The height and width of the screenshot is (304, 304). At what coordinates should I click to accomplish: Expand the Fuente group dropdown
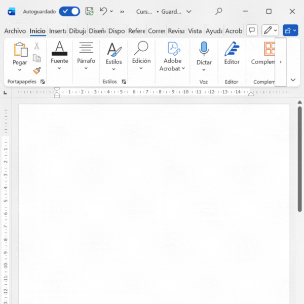pos(59,68)
